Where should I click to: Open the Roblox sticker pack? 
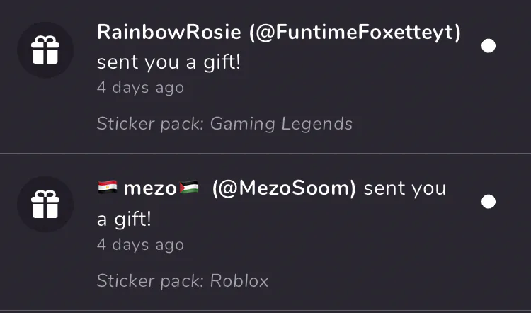click(239, 280)
